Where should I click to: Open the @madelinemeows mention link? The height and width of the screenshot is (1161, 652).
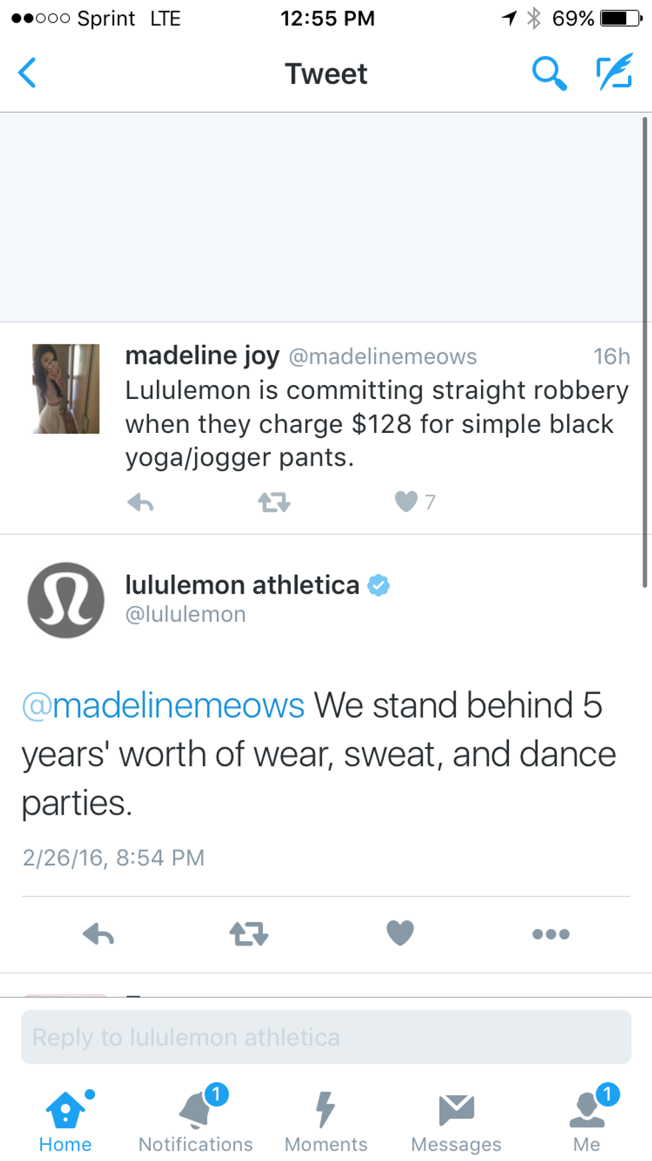click(x=164, y=705)
